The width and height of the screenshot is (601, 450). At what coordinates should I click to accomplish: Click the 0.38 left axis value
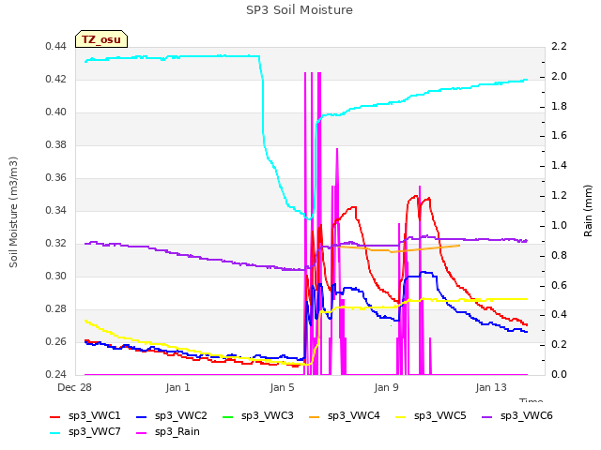[55, 144]
